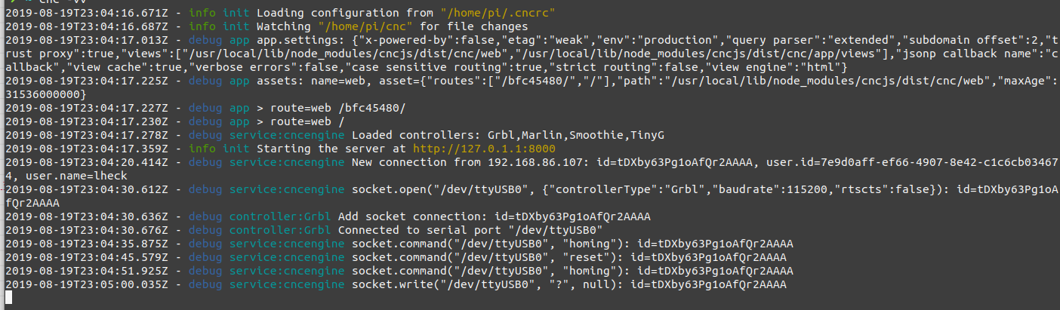Click the socket.open "/dev/ttyUSB0" line
This screenshot has height=310, width=1060.
coord(530,196)
